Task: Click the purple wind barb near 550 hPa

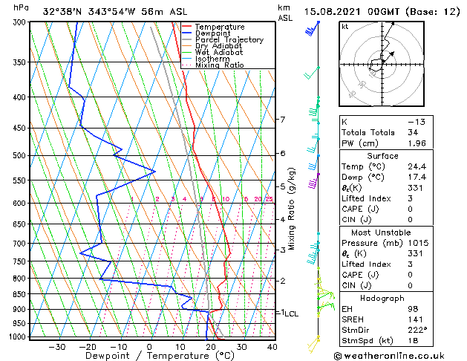Action: click(x=313, y=181)
